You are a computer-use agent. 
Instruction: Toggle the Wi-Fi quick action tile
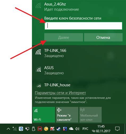point(44,115)
